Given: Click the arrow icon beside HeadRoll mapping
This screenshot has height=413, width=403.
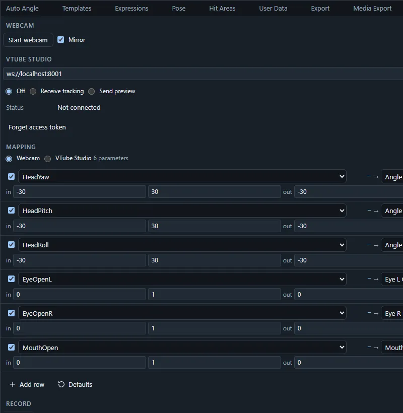Looking at the screenshot, I should (376, 245).
